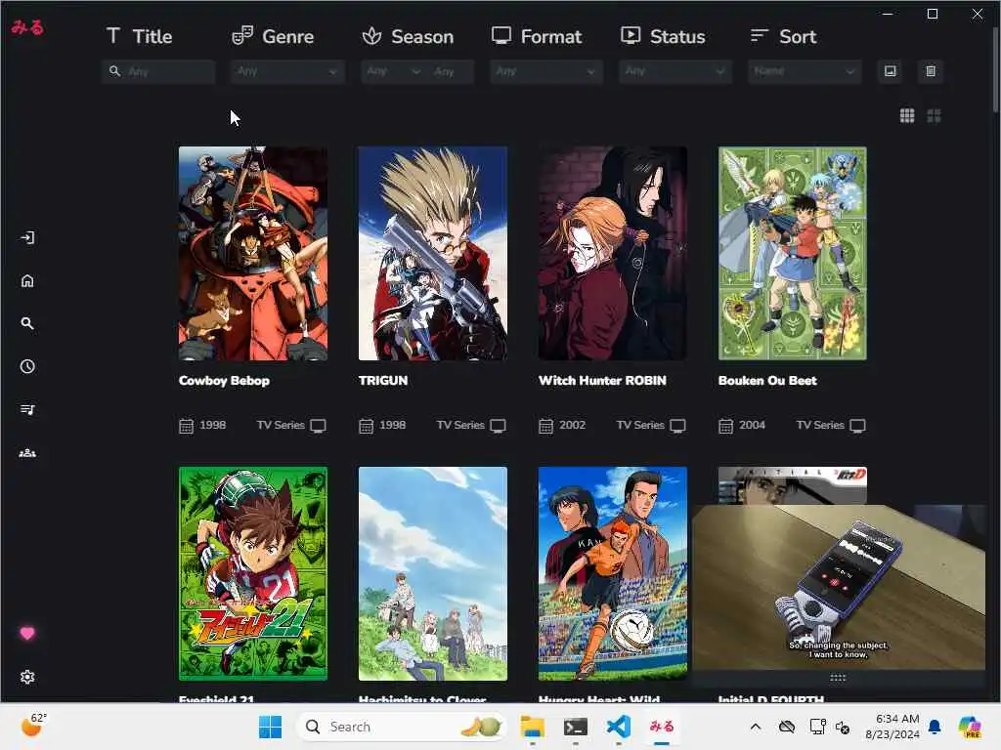The width and height of the screenshot is (1001, 750).
Task: Click the calendar icon under Witch Hunter ROBIN
Action: click(x=545, y=426)
